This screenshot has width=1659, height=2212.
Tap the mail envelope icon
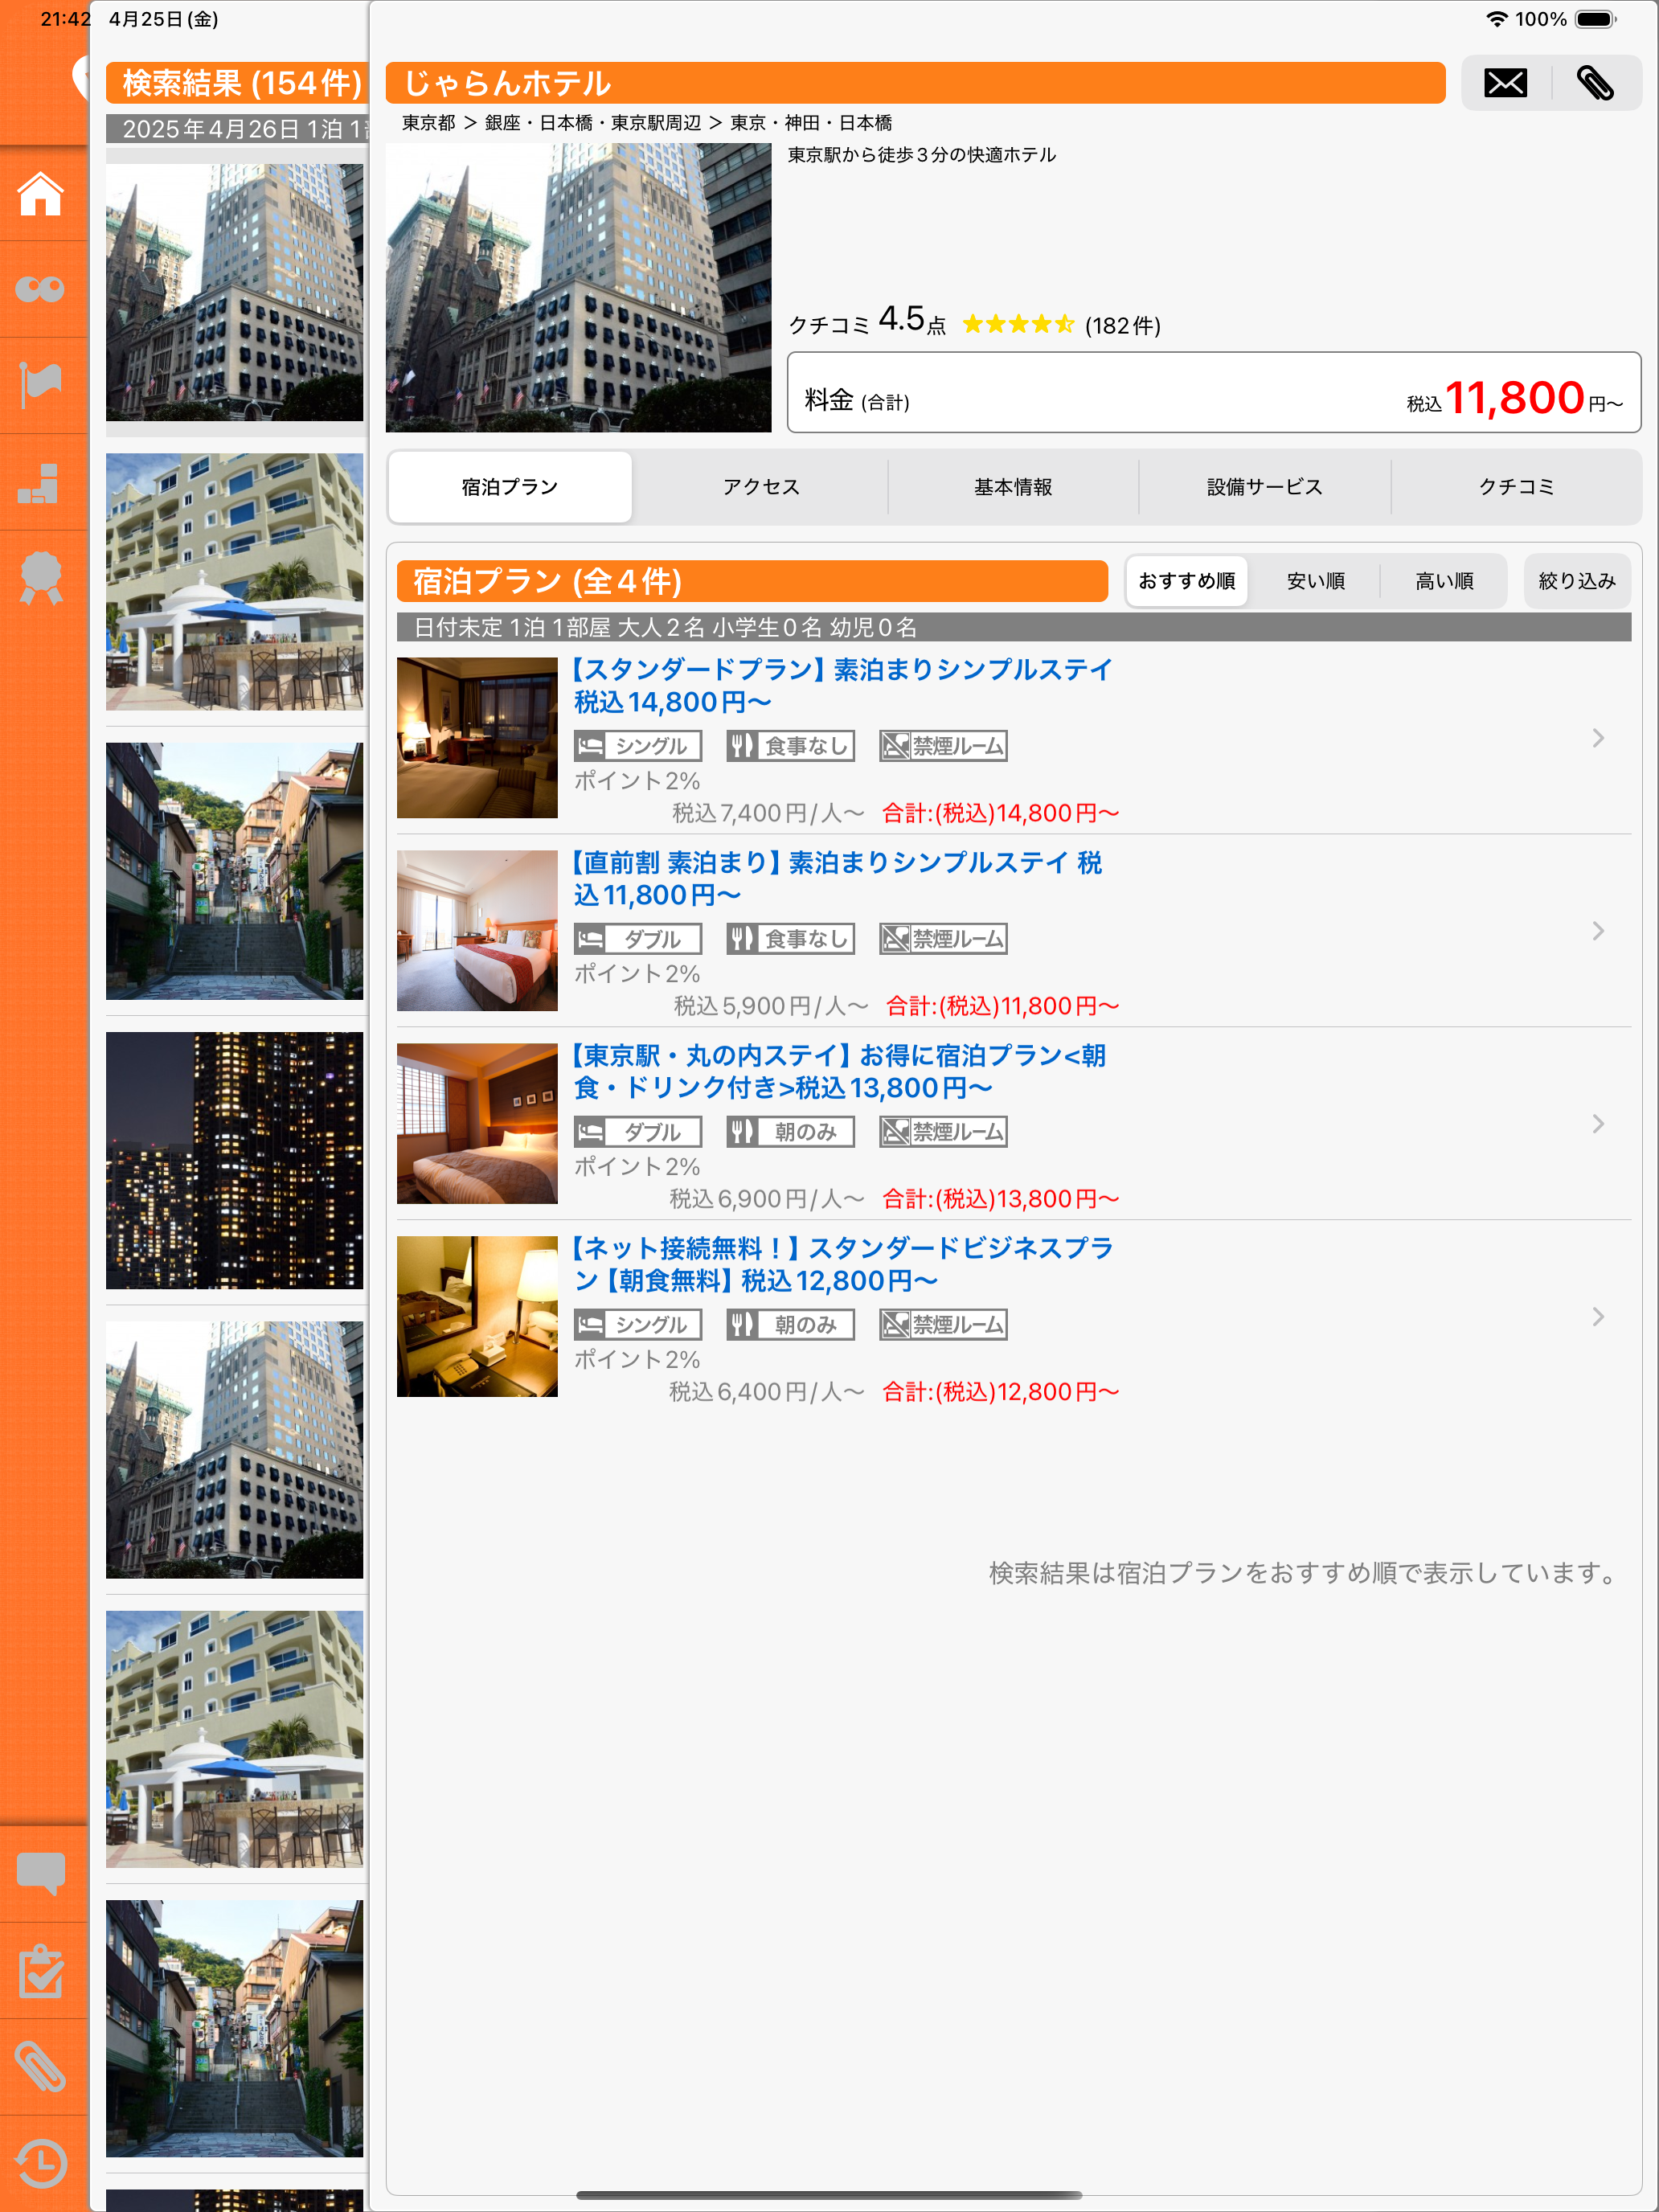pyautogui.click(x=1505, y=83)
